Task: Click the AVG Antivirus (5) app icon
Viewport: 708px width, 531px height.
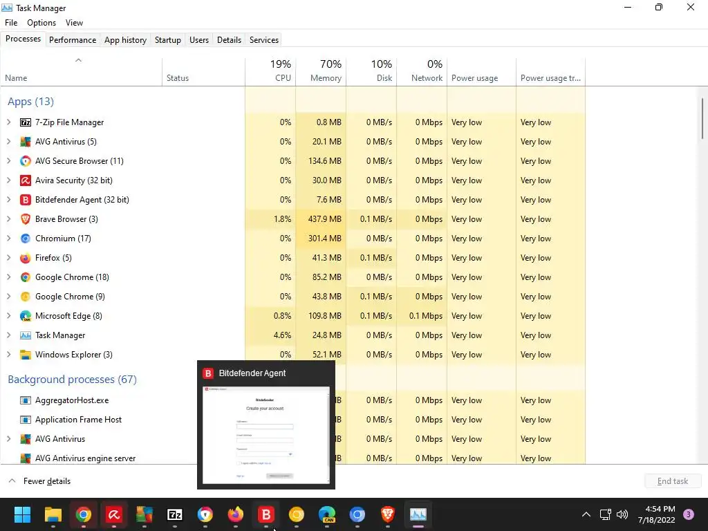Action: pos(26,142)
